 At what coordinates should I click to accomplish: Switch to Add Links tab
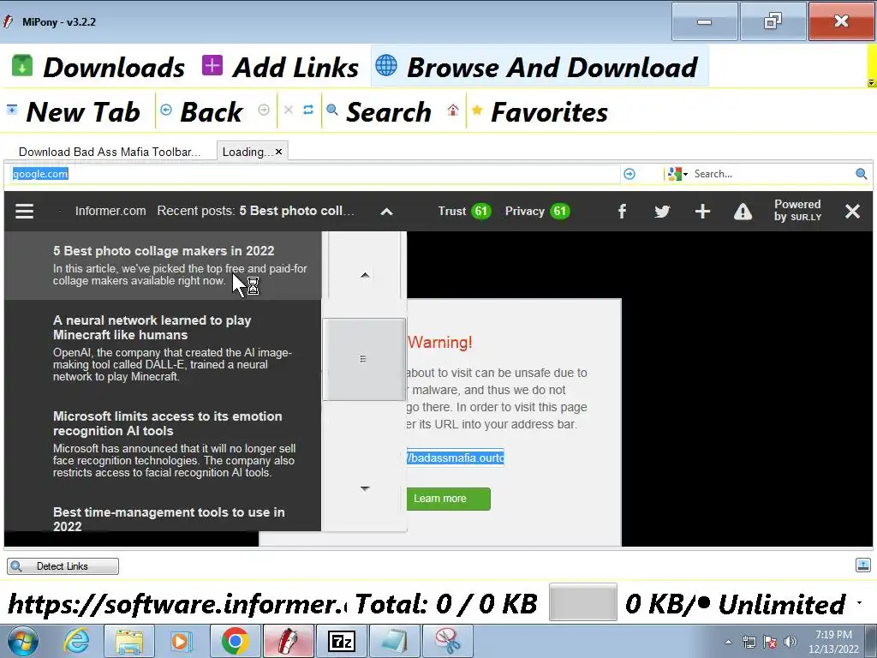[280, 67]
